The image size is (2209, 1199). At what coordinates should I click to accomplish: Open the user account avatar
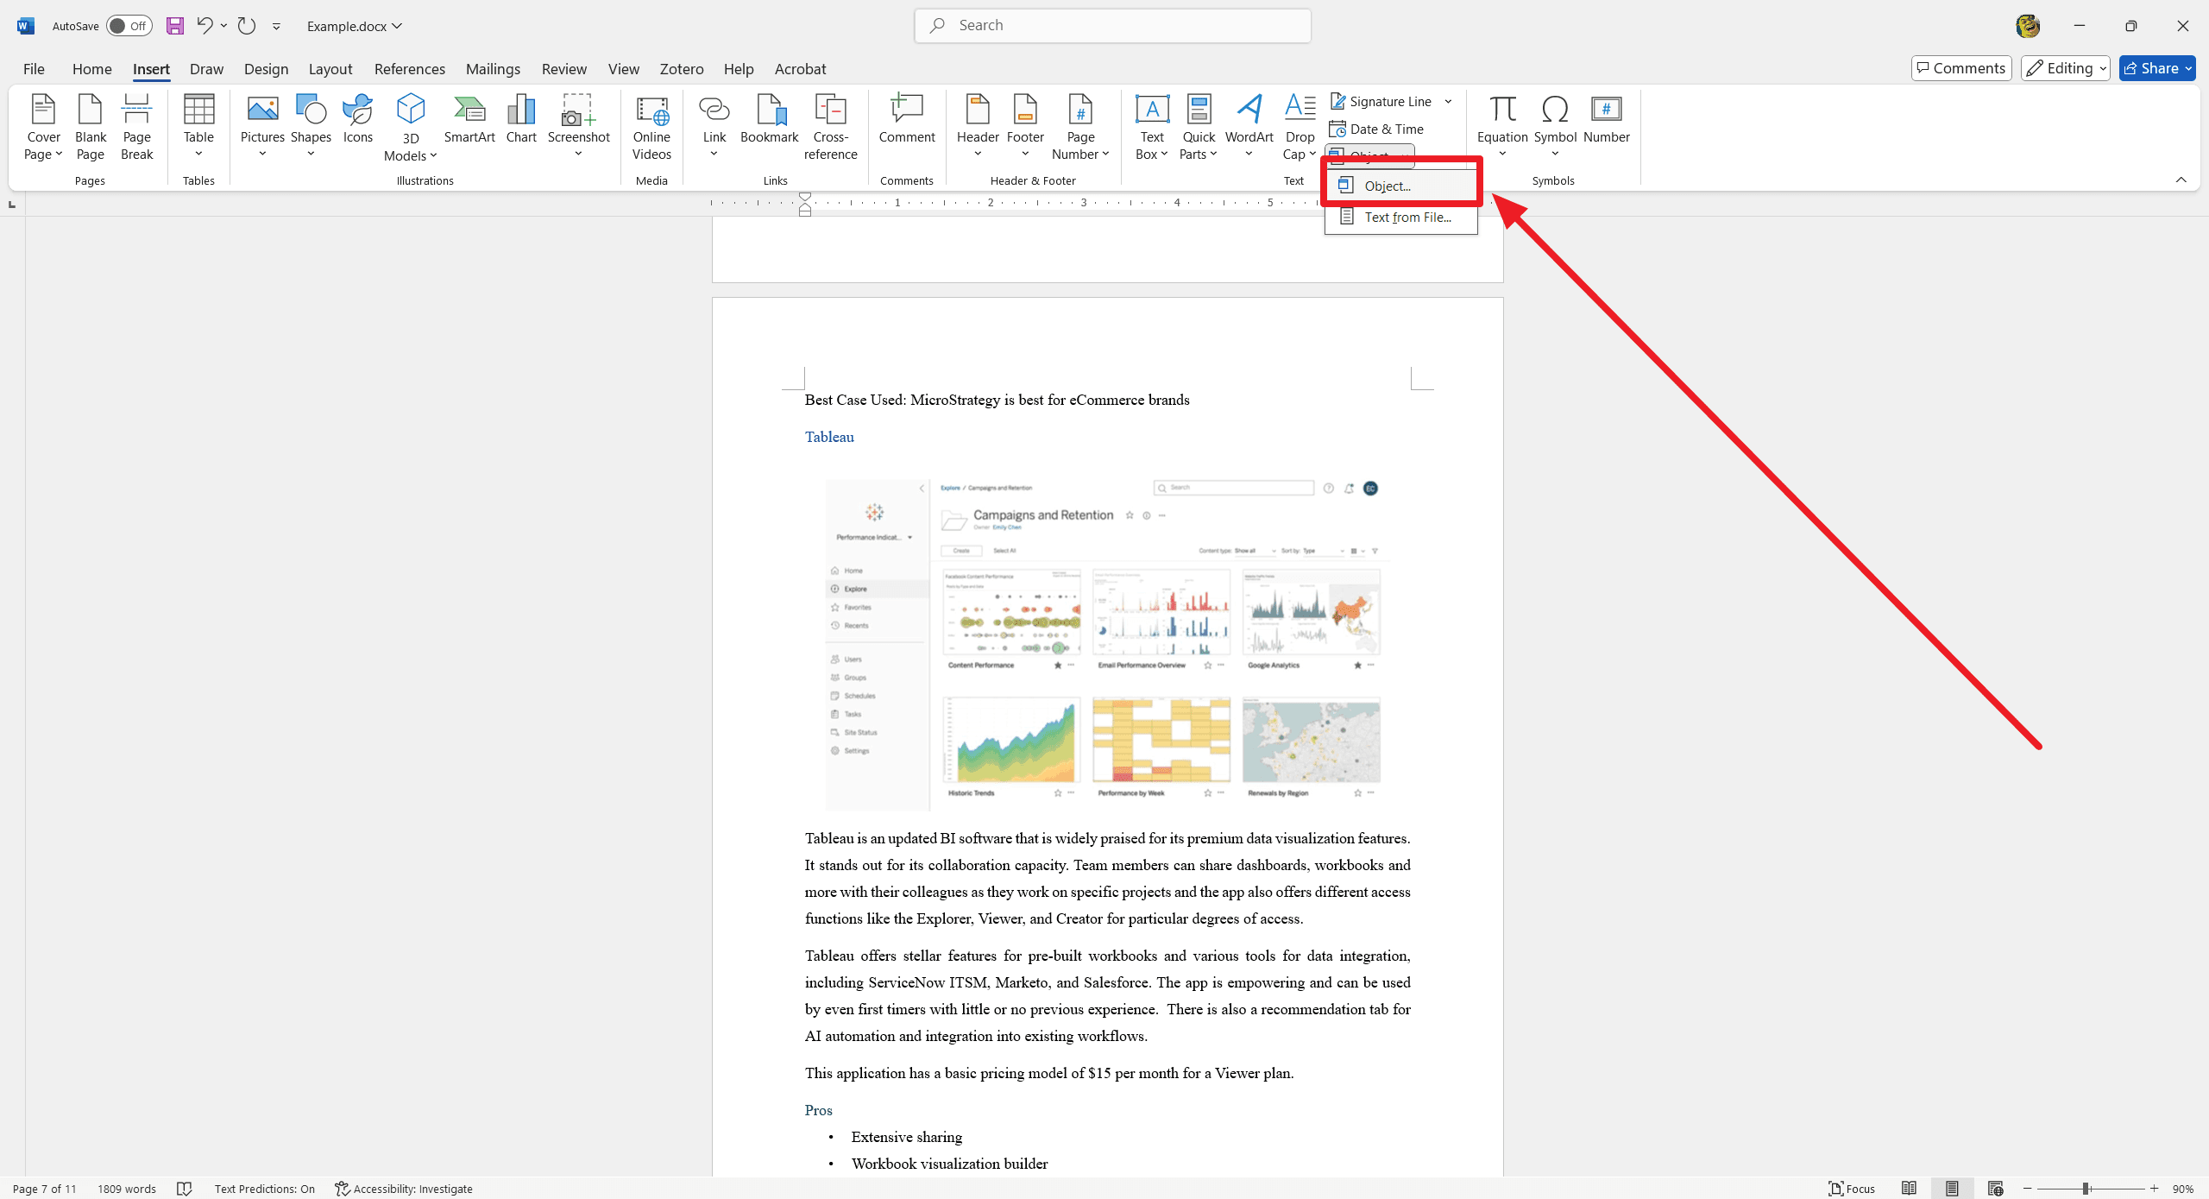point(2028,26)
